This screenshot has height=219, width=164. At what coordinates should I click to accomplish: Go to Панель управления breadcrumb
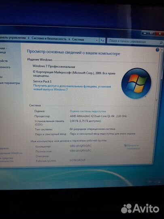coord(13,38)
